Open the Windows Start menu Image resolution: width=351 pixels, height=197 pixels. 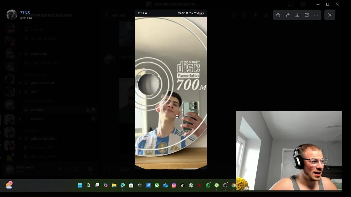coord(80,186)
